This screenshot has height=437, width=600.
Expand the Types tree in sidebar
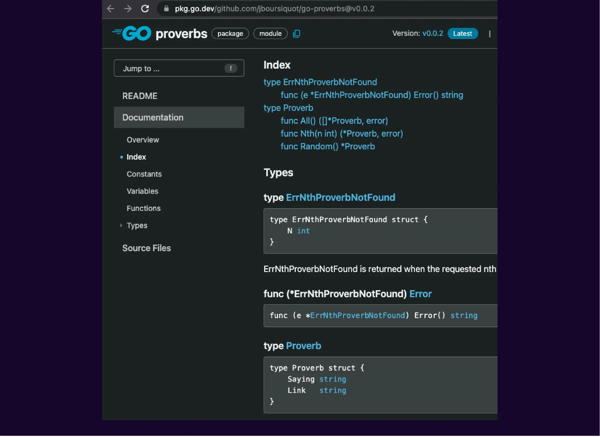pyautogui.click(x=121, y=226)
